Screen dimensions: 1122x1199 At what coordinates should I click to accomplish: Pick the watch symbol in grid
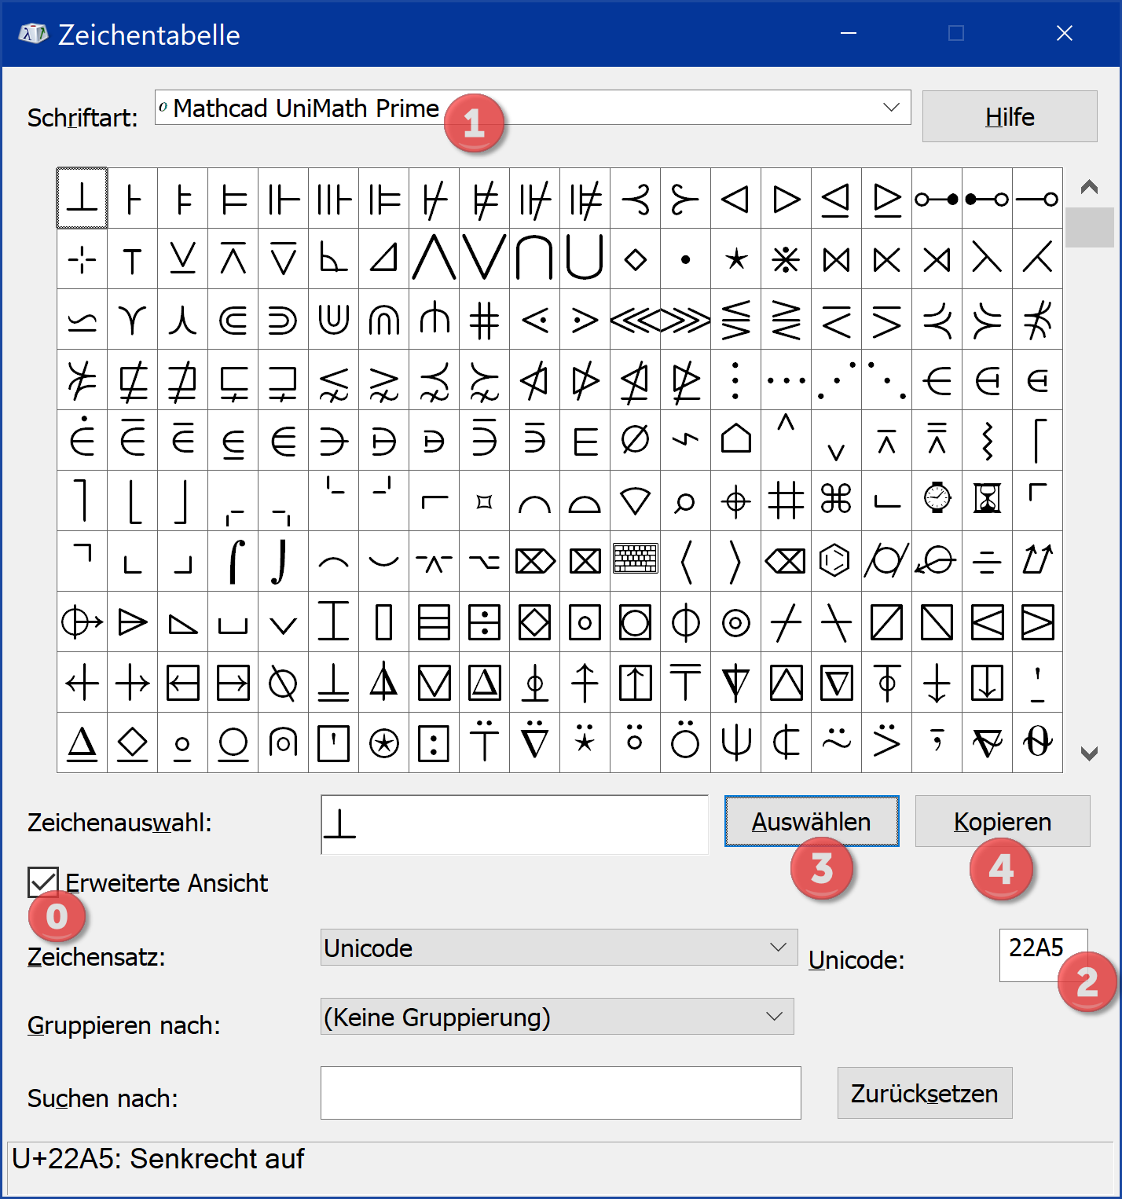[937, 500]
